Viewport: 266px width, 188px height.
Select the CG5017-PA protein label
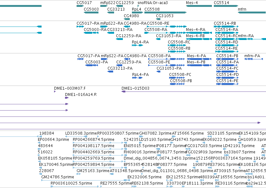click(x=89, y=56)
